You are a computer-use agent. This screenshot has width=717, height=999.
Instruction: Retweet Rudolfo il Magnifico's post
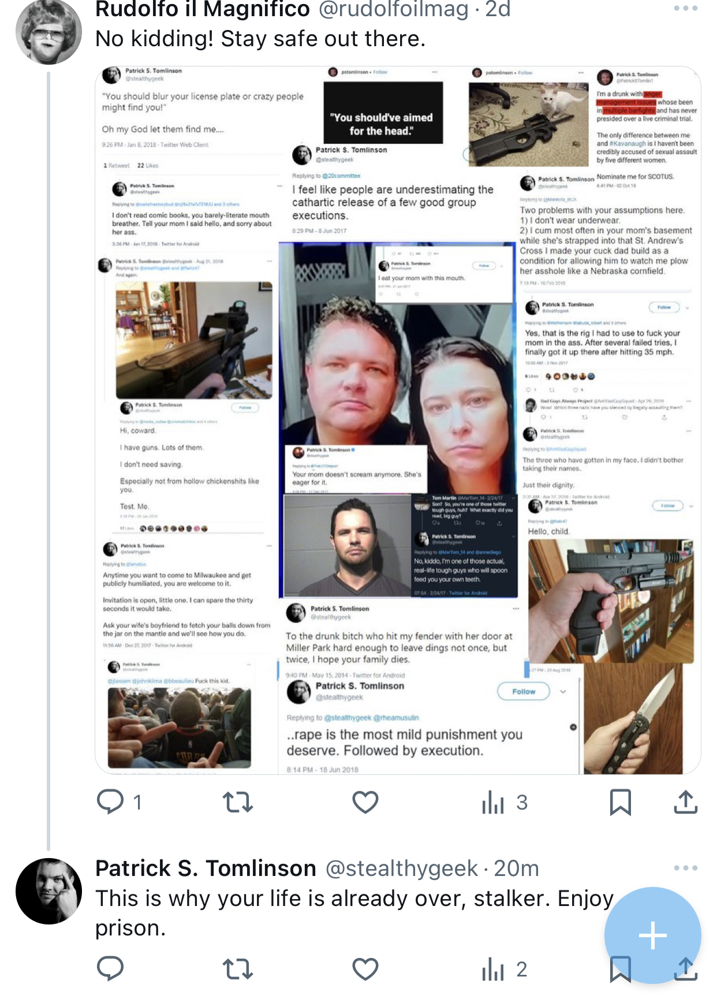coord(238,802)
